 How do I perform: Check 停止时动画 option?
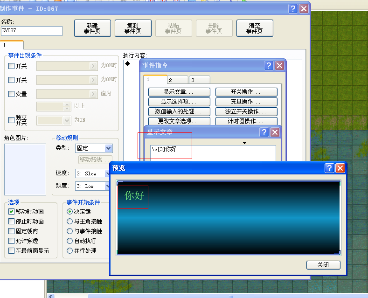tap(11, 221)
